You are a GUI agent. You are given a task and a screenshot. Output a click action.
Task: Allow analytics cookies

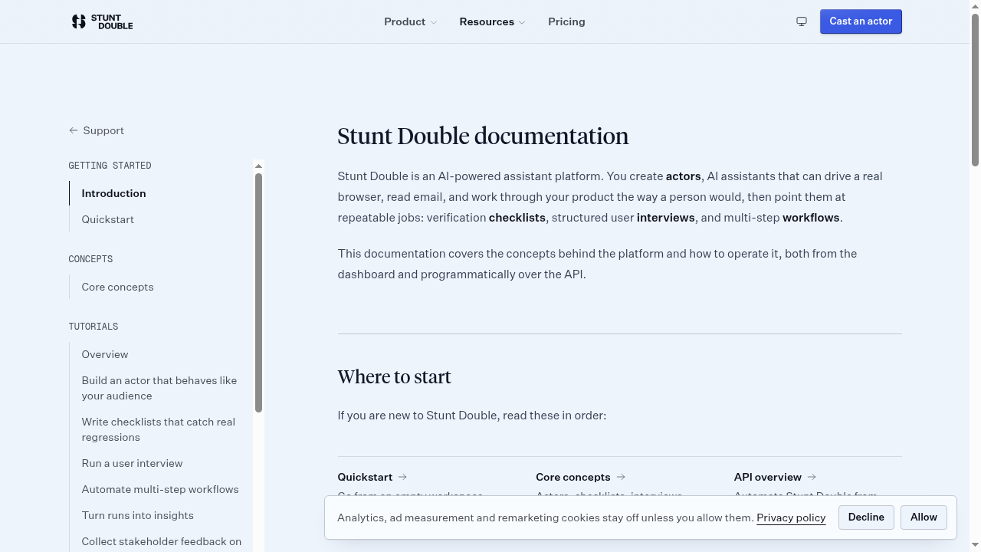[924, 517]
